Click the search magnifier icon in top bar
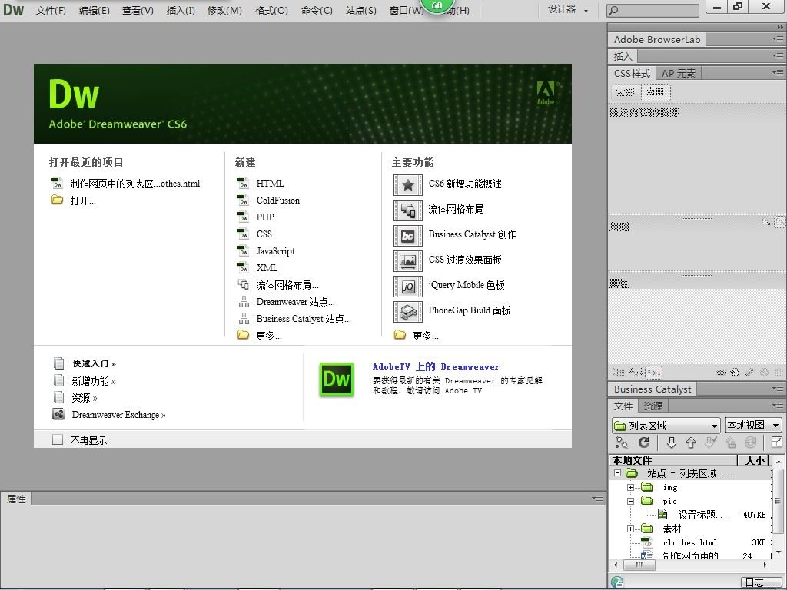The image size is (787, 590). click(613, 10)
